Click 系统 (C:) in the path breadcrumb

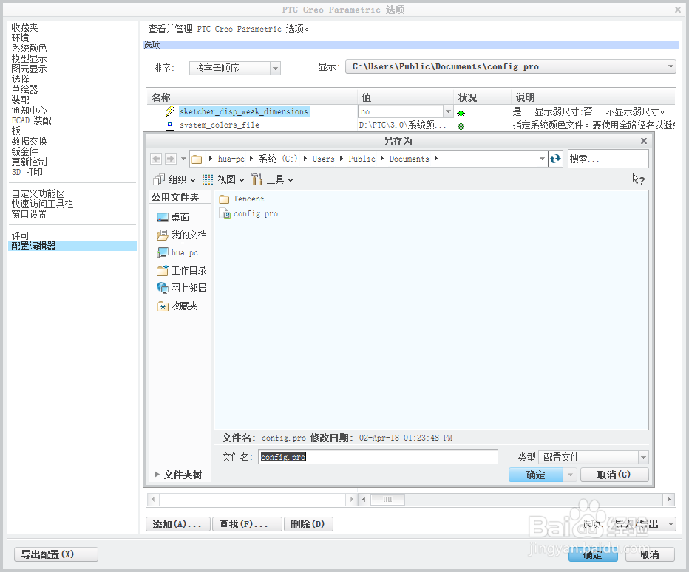point(278,159)
